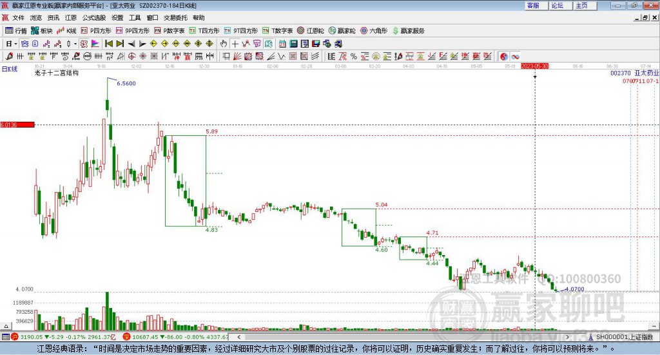Open the 行情 market quotes view

15,31
